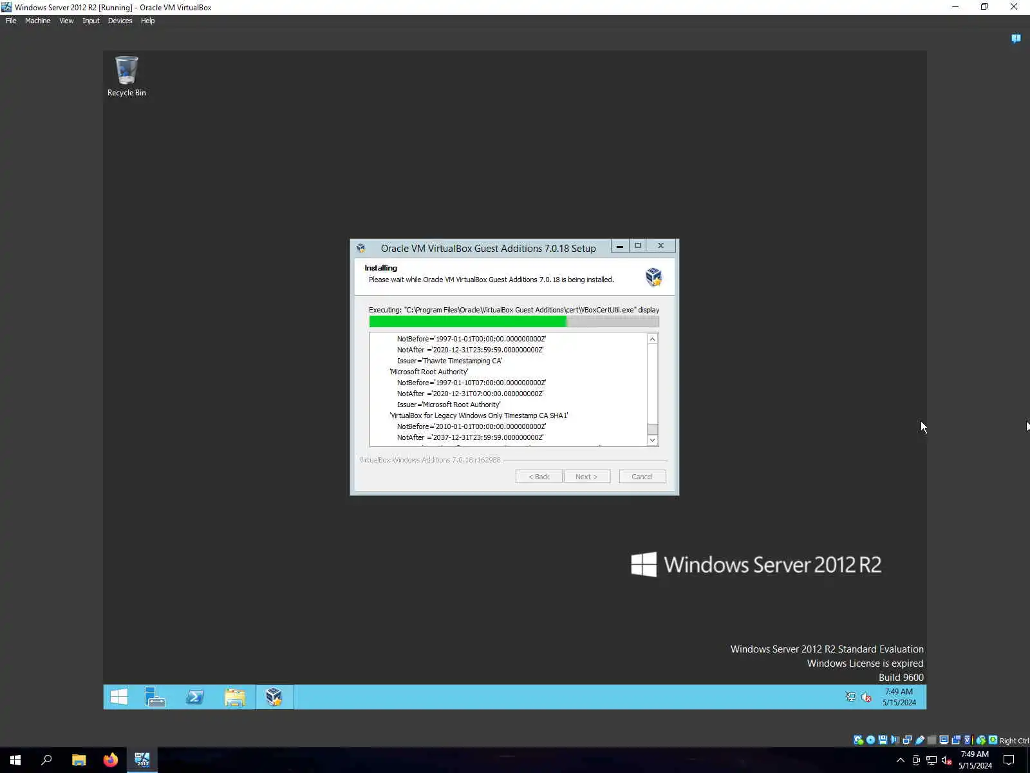Open the Machine menu
Image resolution: width=1030 pixels, height=773 pixels.
click(x=37, y=21)
